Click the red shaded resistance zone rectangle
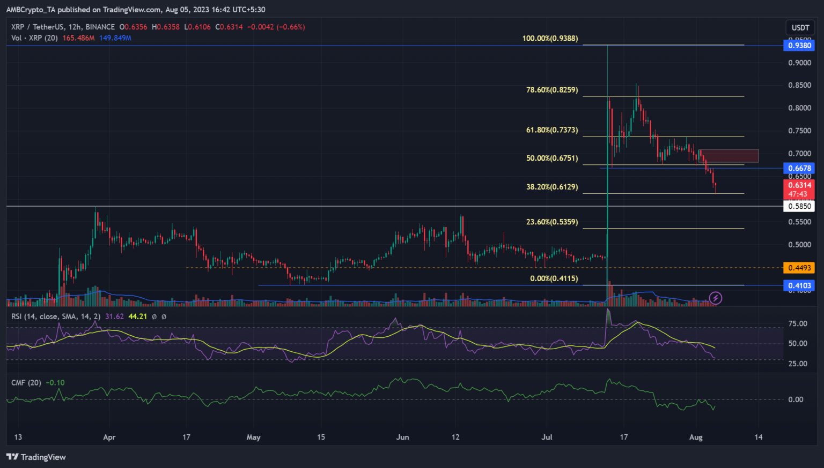This screenshot has height=468, width=824. 729,156
